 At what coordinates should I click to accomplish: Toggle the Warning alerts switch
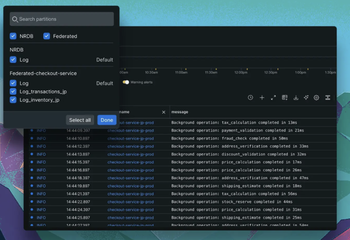[x=126, y=82]
